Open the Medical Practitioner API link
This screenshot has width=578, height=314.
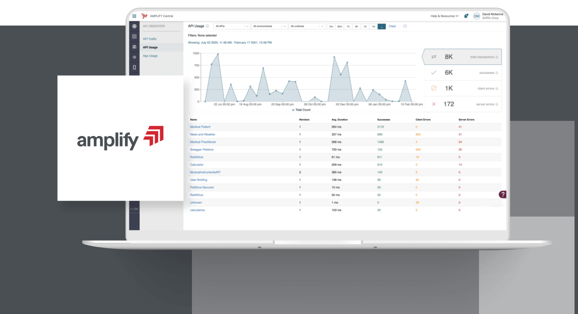pyautogui.click(x=203, y=142)
